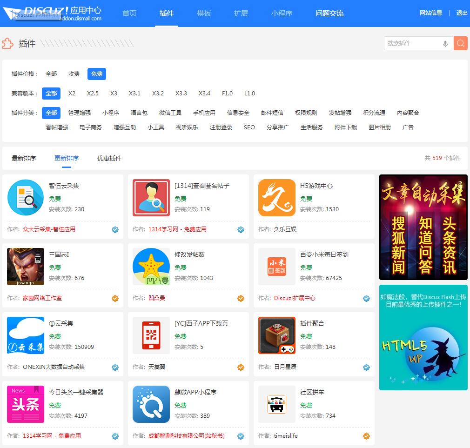Click the Discuz! 应用中心 logo
The width and height of the screenshot is (470, 448).
[52, 13]
